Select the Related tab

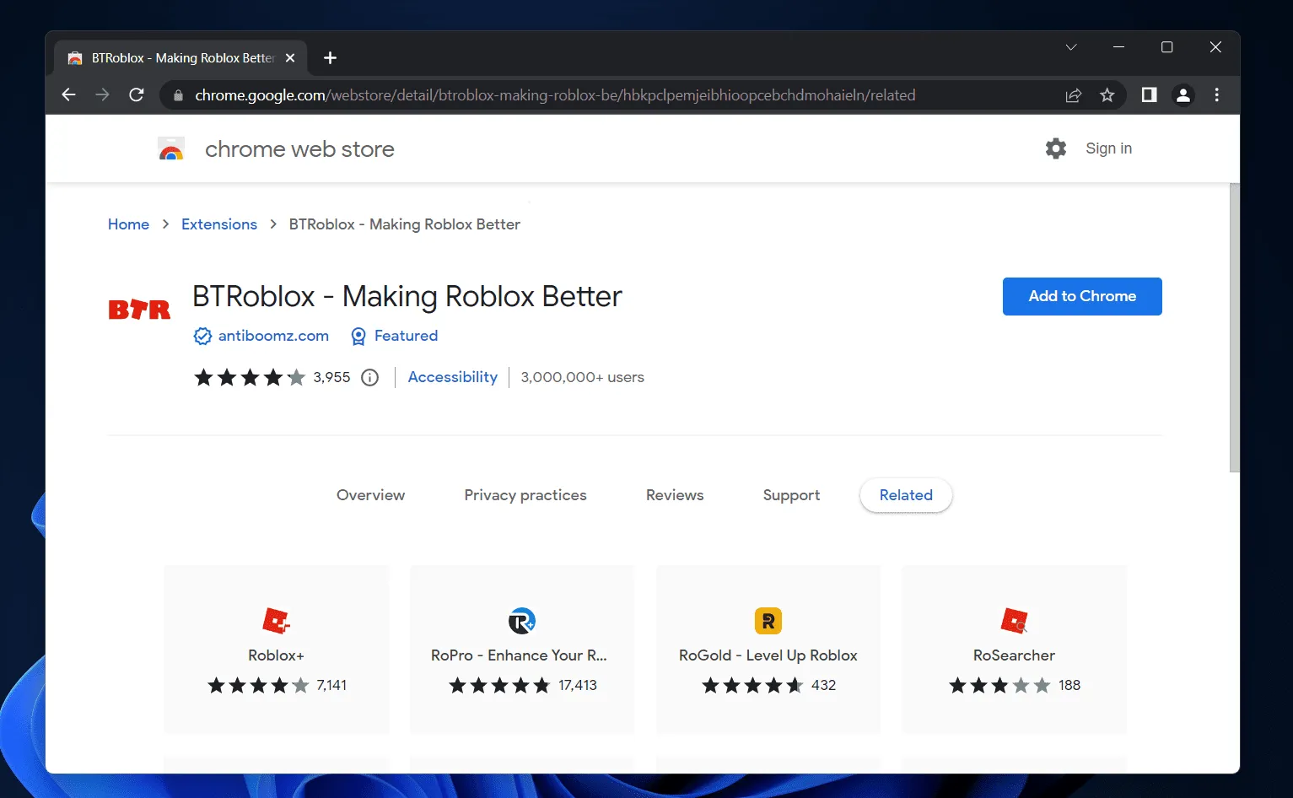(906, 495)
